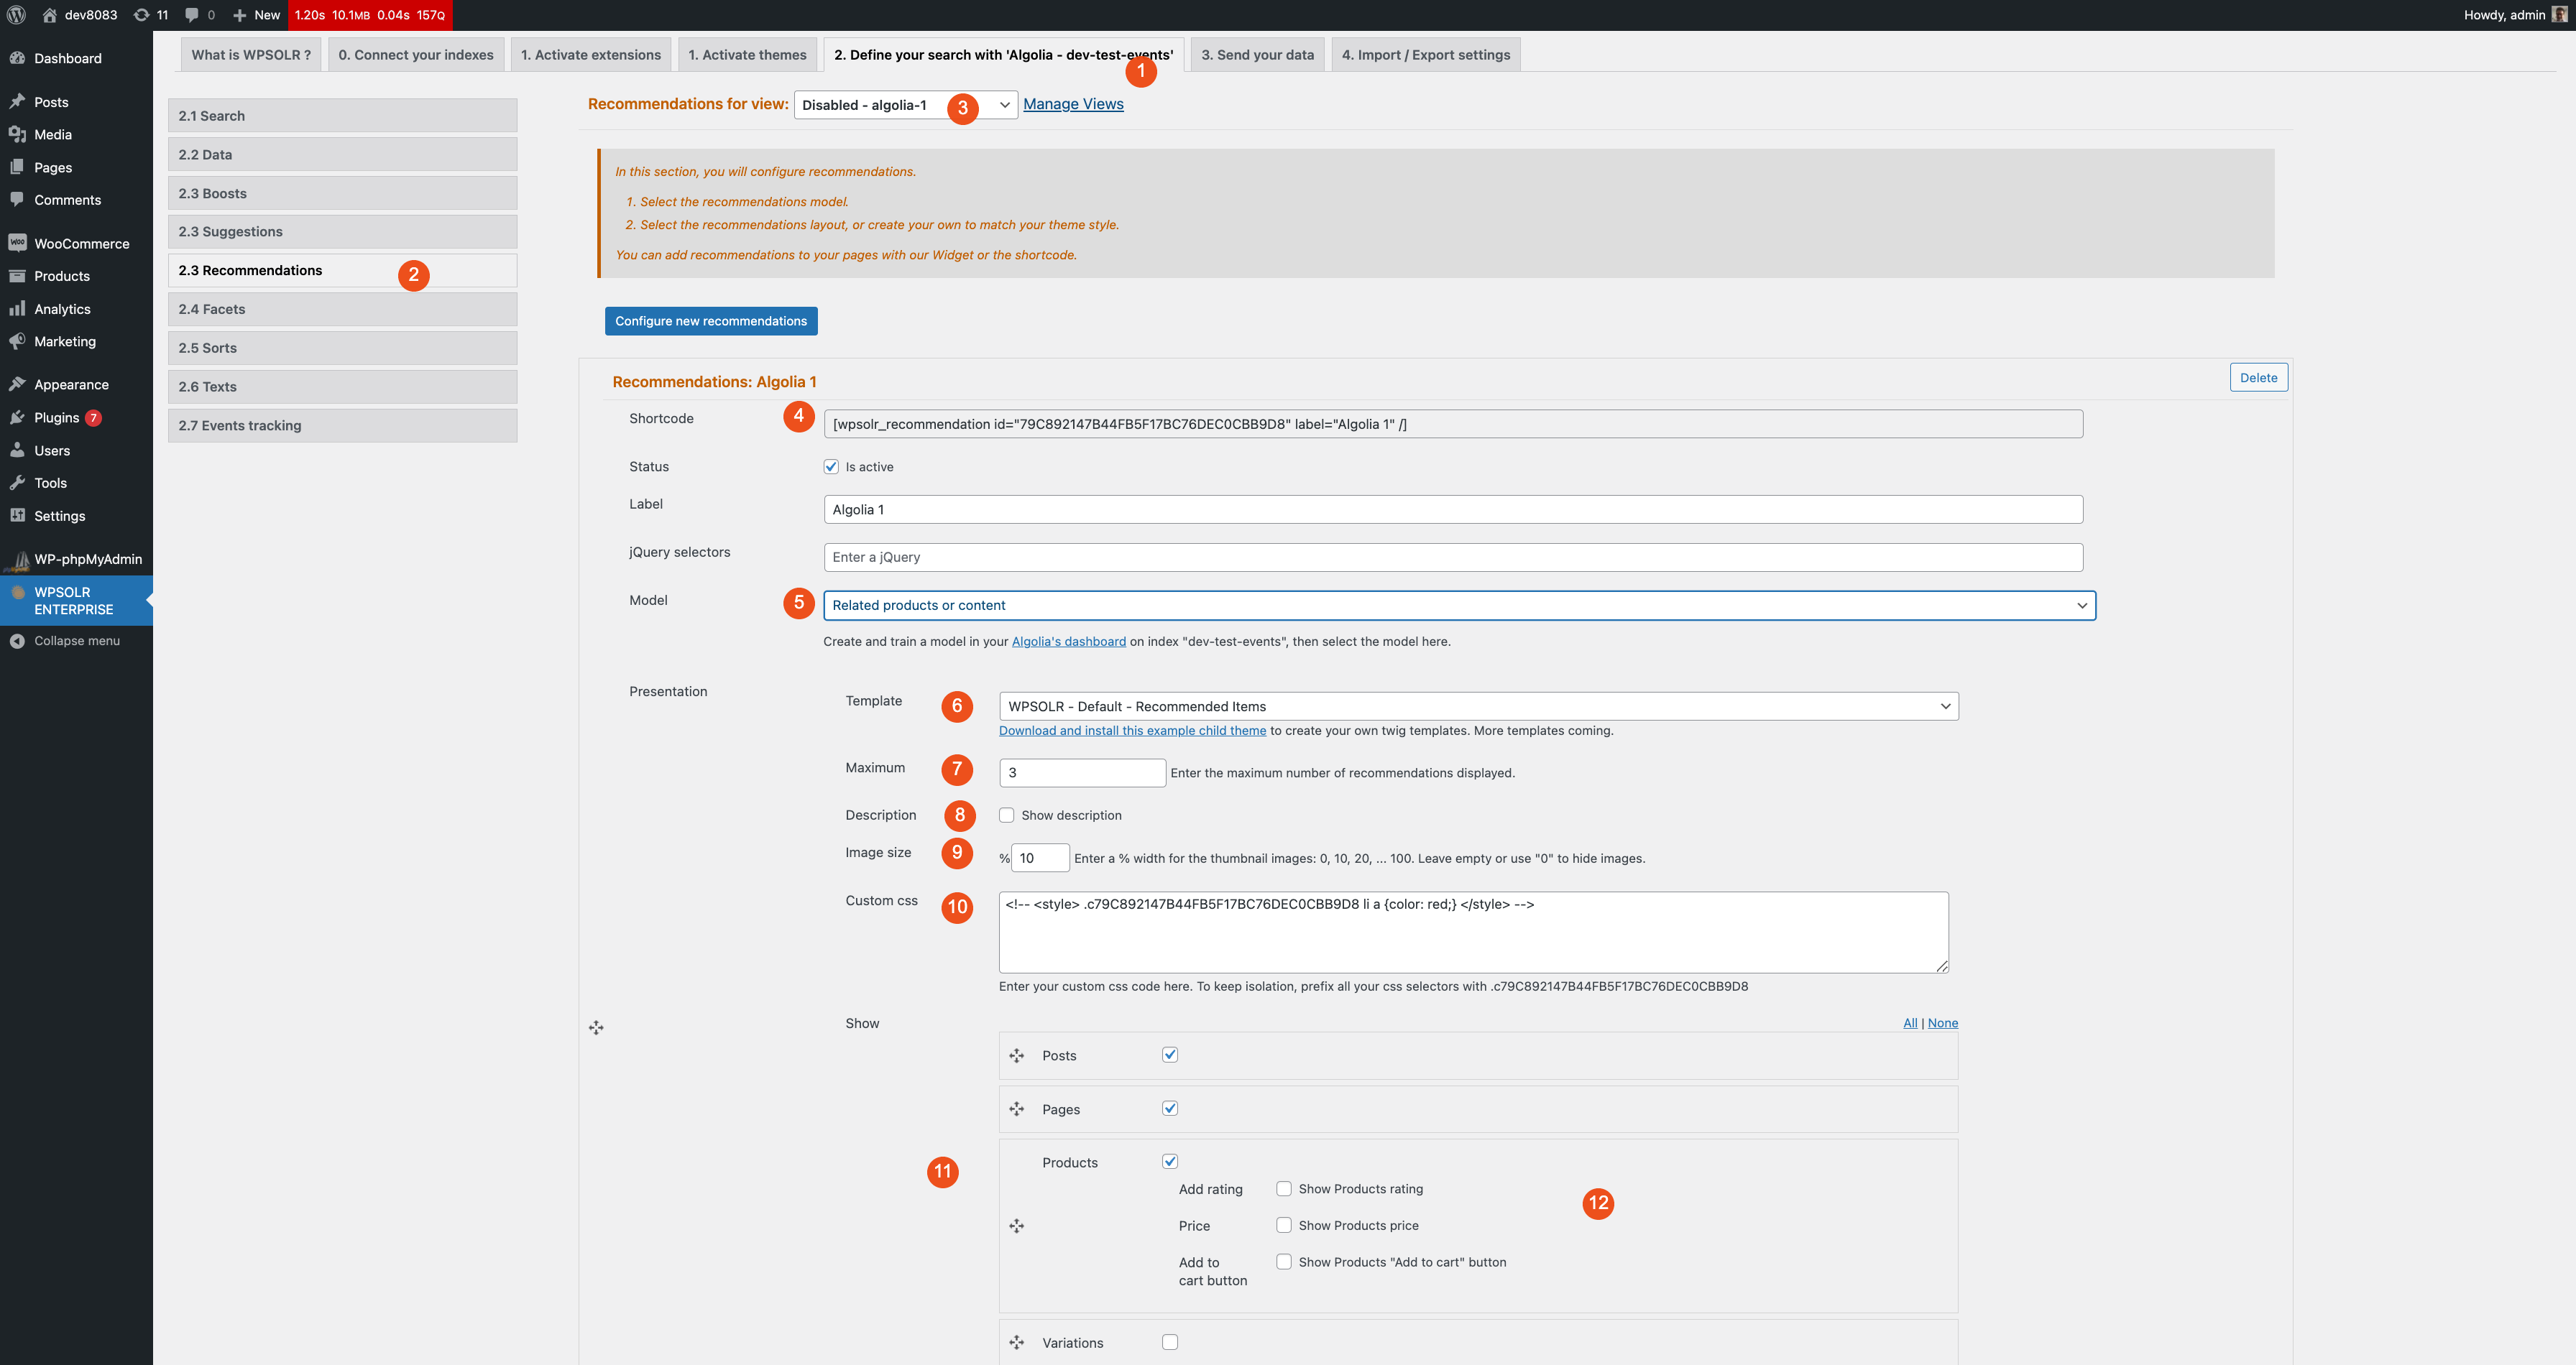Click the updates icon showing 11

point(142,15)
